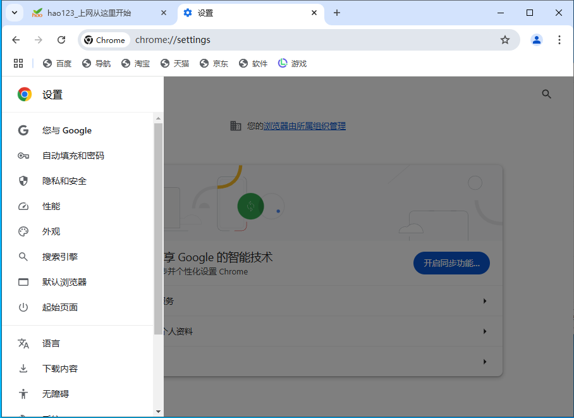Open the user profile avatar

(x=536, y=40)
